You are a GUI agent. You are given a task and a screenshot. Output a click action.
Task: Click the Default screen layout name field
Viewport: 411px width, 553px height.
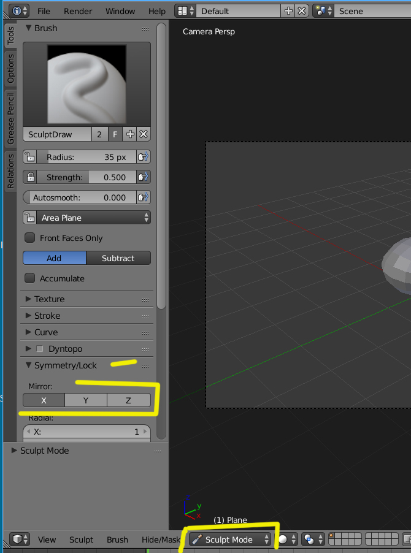[x=239, y=11]
